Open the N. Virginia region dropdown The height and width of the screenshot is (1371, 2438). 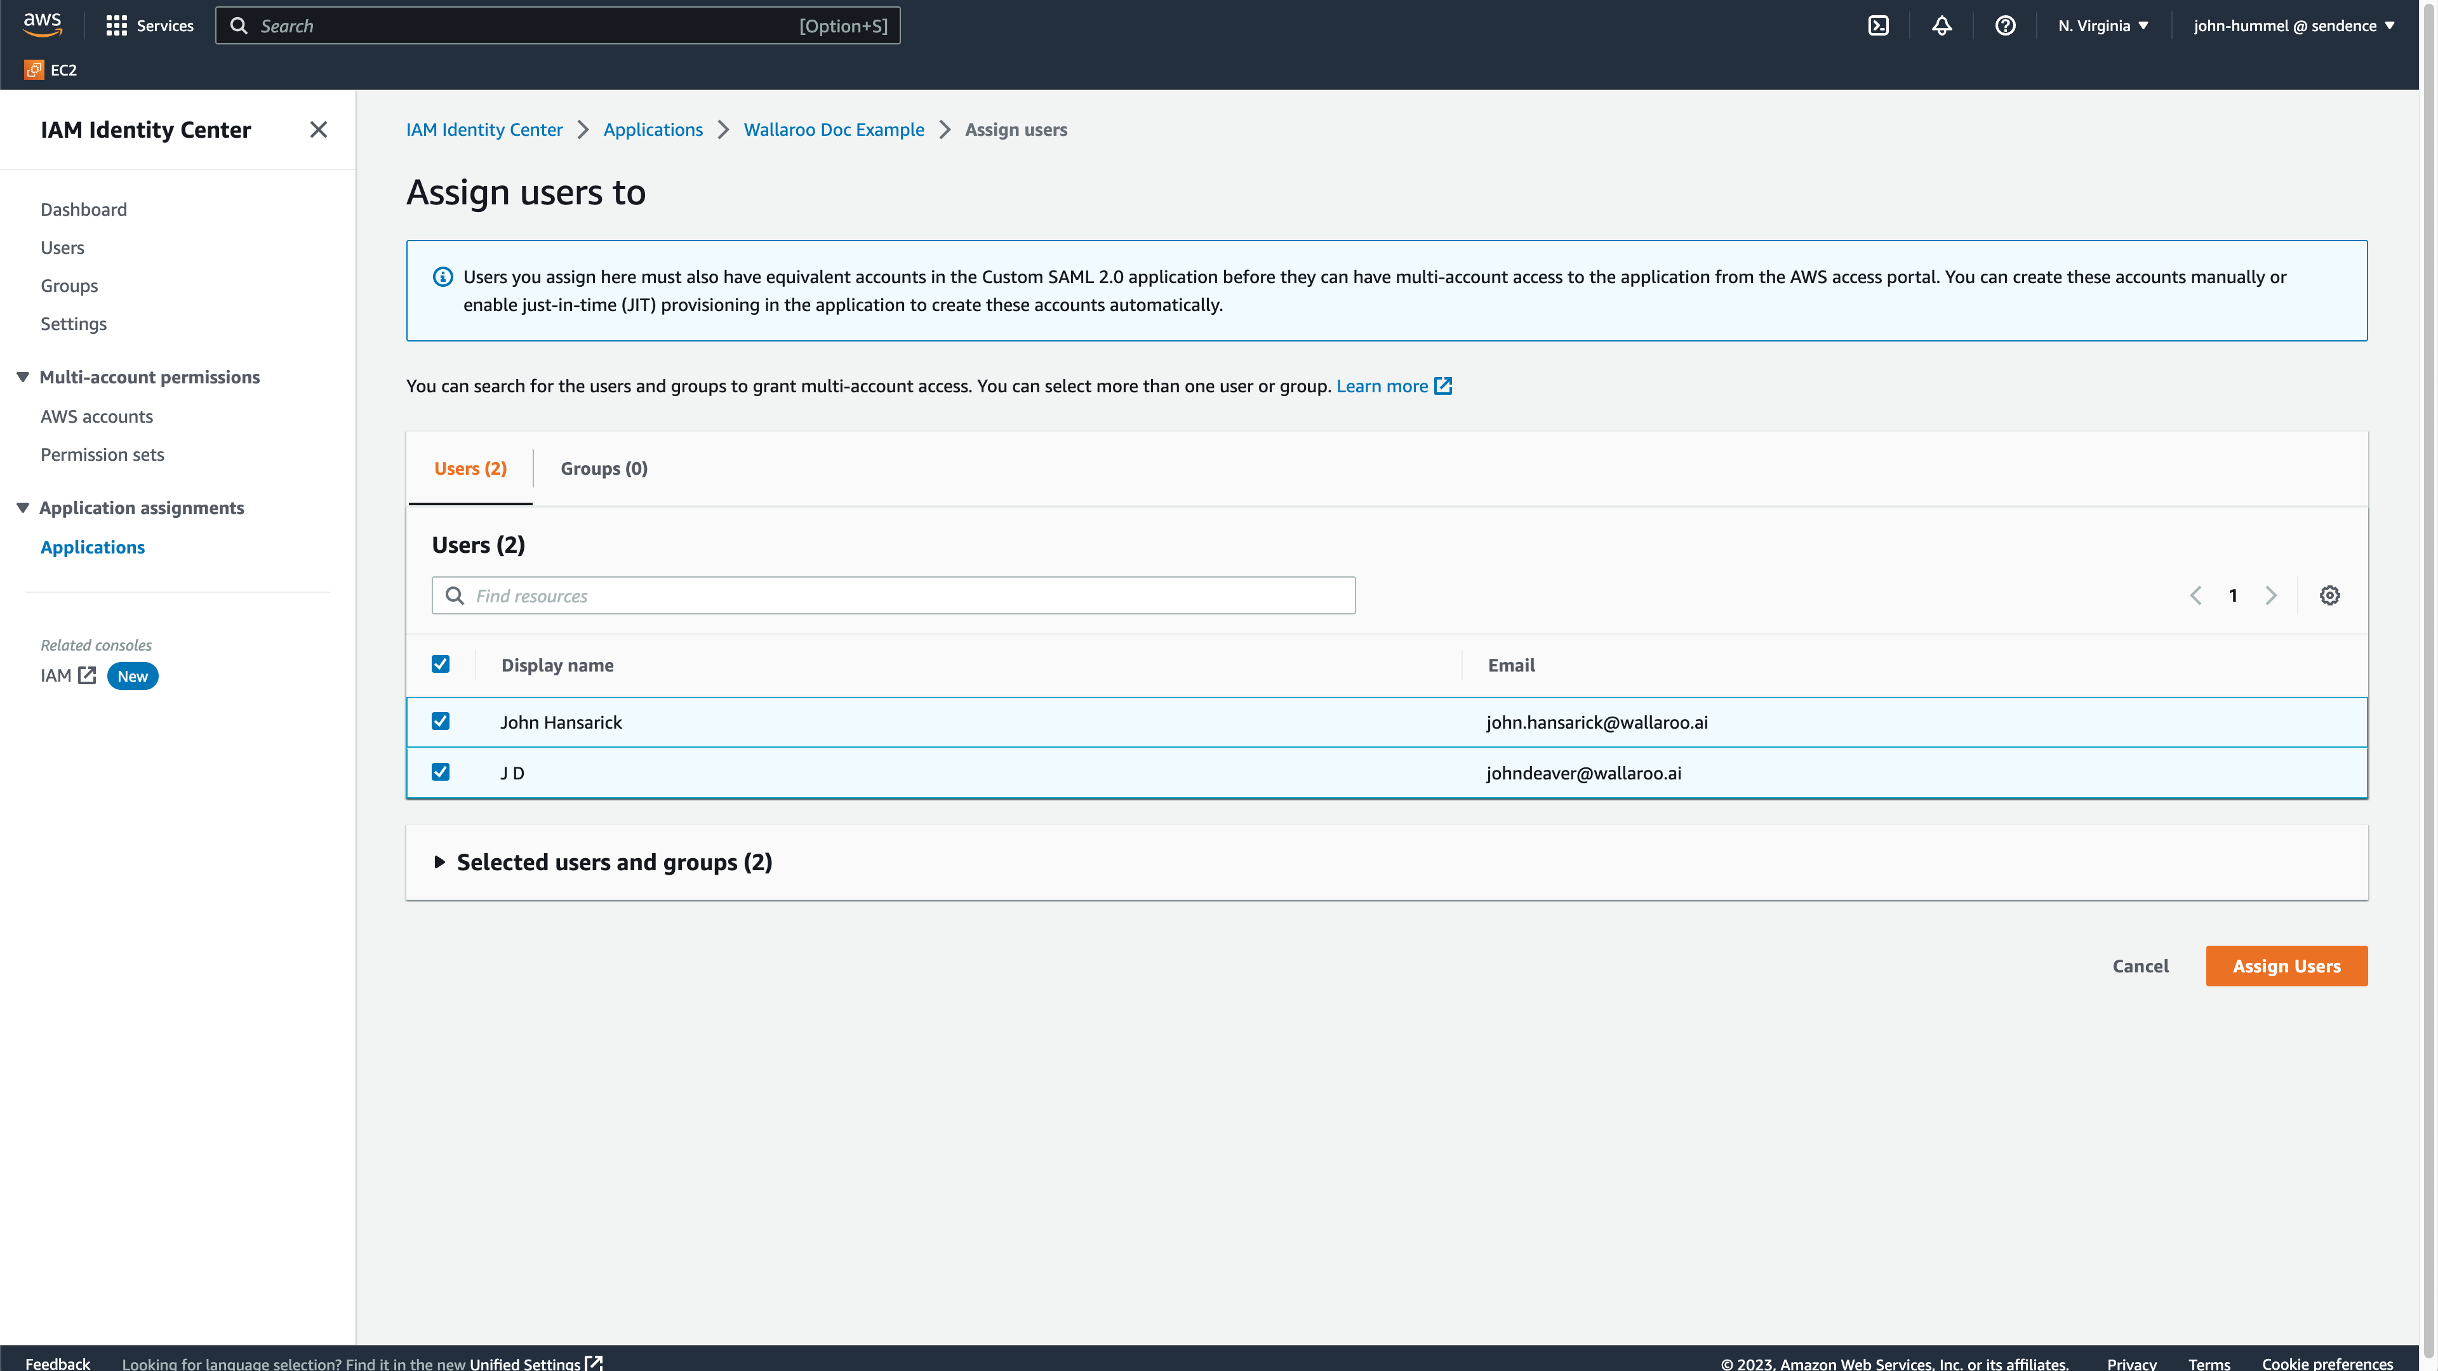(x=2102, y=25)
